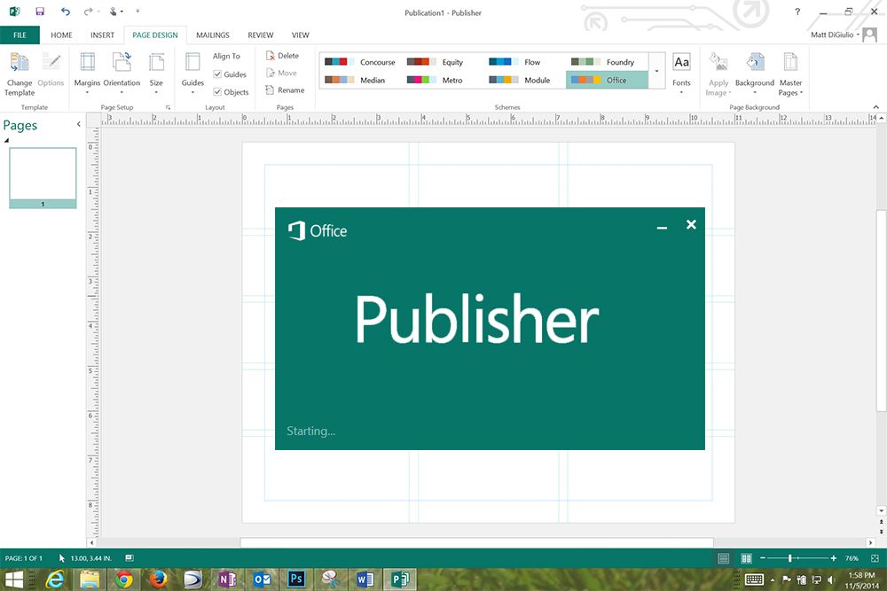Open the page Size tool
Image resolution: width=887 pixels, height=591 pixels.
pyautogui.click(x=156, y=64)
